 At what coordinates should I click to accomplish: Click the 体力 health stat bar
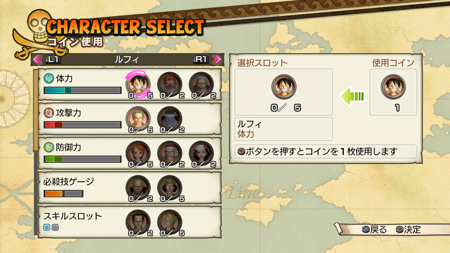click(82, 90)
